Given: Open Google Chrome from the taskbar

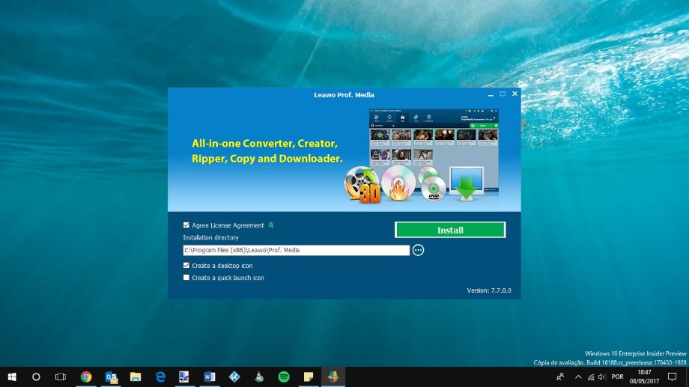Looking at the screenshot, I should (86, 377).
